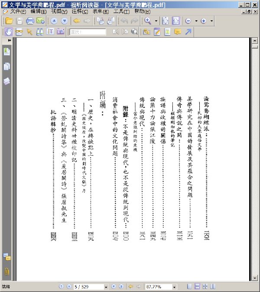Open Find with the binoculars icon
Image resolution: width=260 pixels, height=292 pixels.
coord(40,32)
